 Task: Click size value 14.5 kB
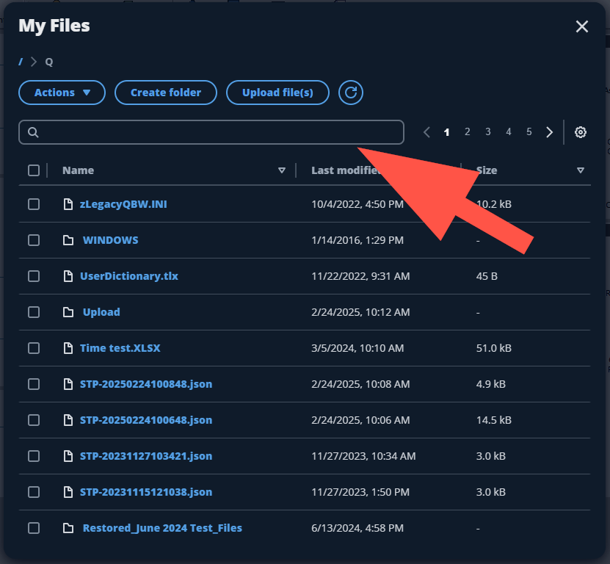[494, 420]
